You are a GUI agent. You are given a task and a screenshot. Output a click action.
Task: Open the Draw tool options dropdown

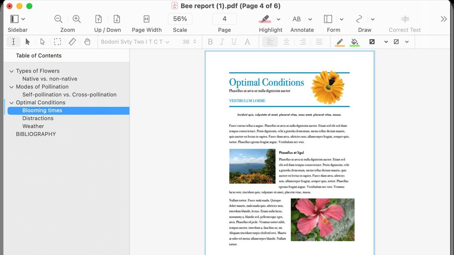(372, 19)
